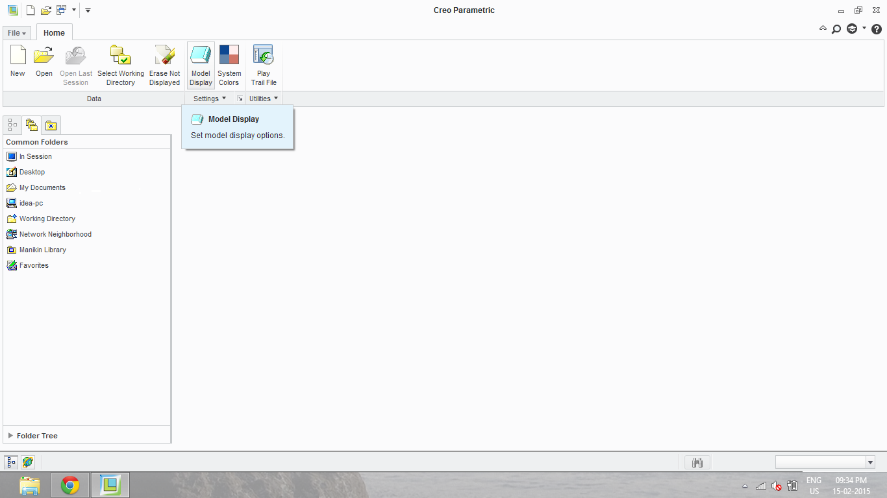Switch to Model Tree navigator tab
The image size is (887, 498).
pos(13,124)
